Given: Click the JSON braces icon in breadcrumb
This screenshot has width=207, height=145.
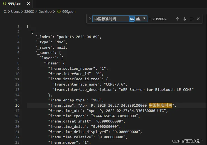Looking at the screenshot, I should tap(59, 11).
